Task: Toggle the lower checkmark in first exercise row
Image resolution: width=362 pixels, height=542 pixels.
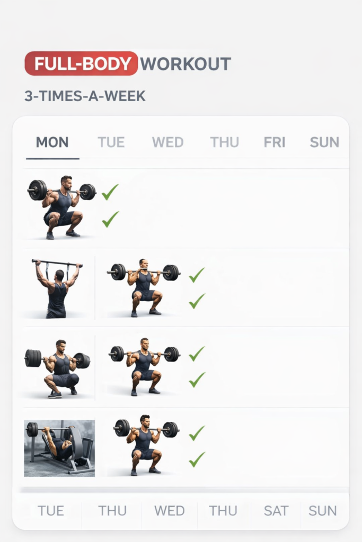Action: click(x=110, y=219)
